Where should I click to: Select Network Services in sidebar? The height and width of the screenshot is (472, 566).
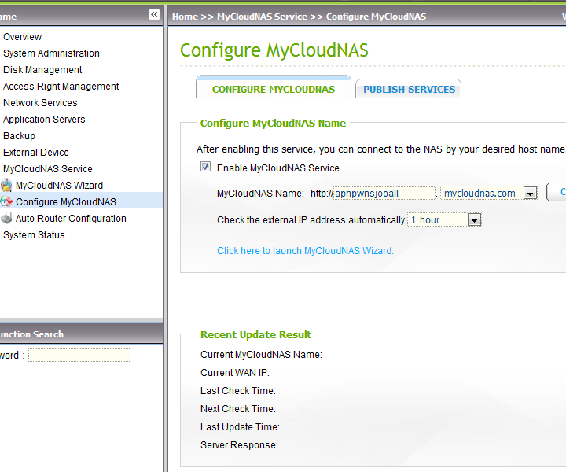(40, 103)
